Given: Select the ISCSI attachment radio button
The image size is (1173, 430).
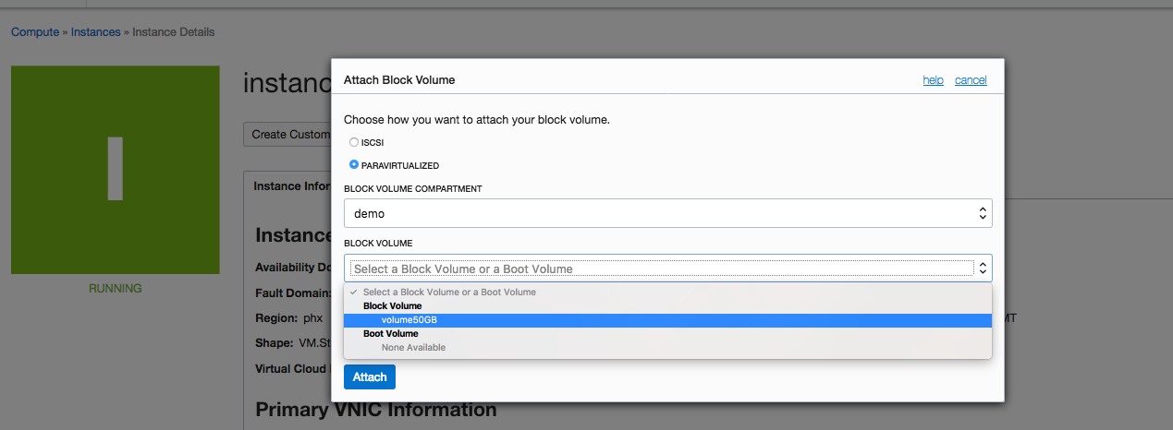Looking at the screenshot, I should (354, 142).
